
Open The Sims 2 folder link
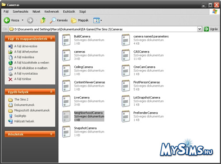(21, 99)
